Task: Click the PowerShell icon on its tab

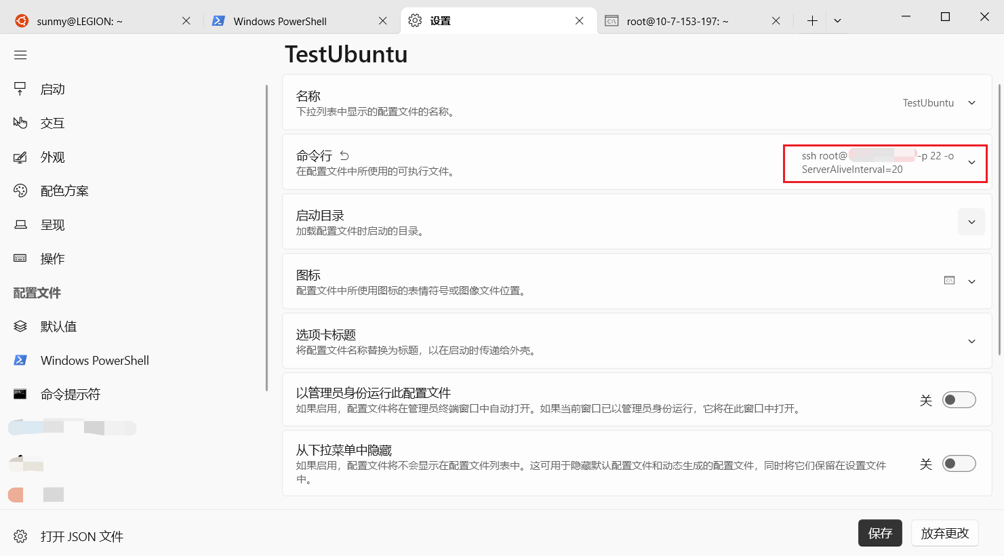Action: tap(218, 21)
